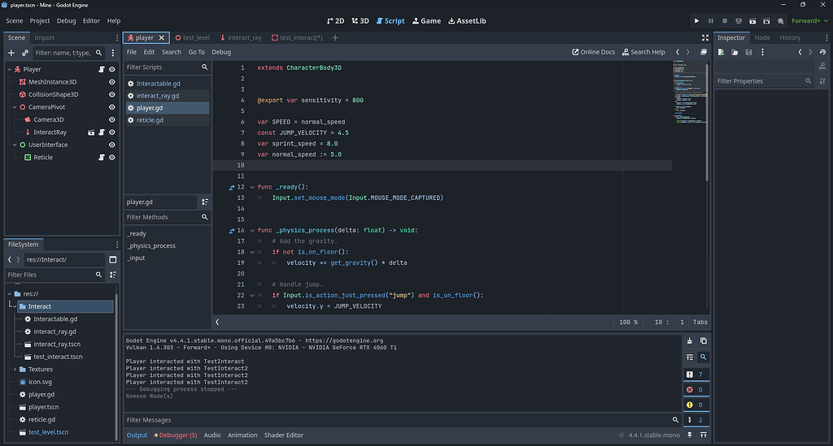This screenshot has width=833, height=446.
Task: Open the script attached to Player node
Action: [x=102, y=70]
